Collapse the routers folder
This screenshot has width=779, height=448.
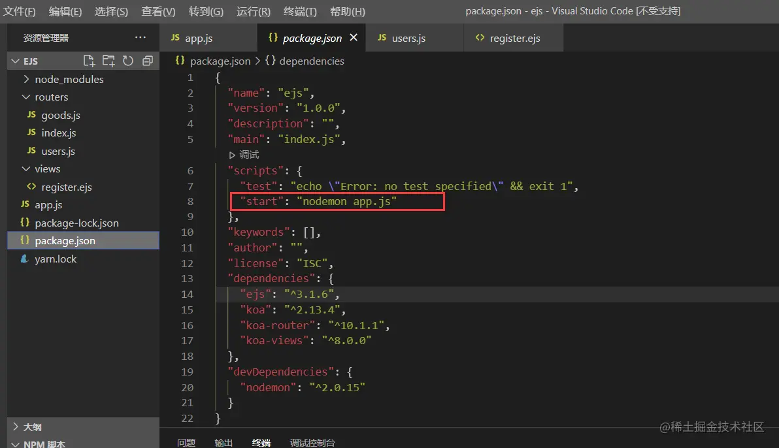26,97
